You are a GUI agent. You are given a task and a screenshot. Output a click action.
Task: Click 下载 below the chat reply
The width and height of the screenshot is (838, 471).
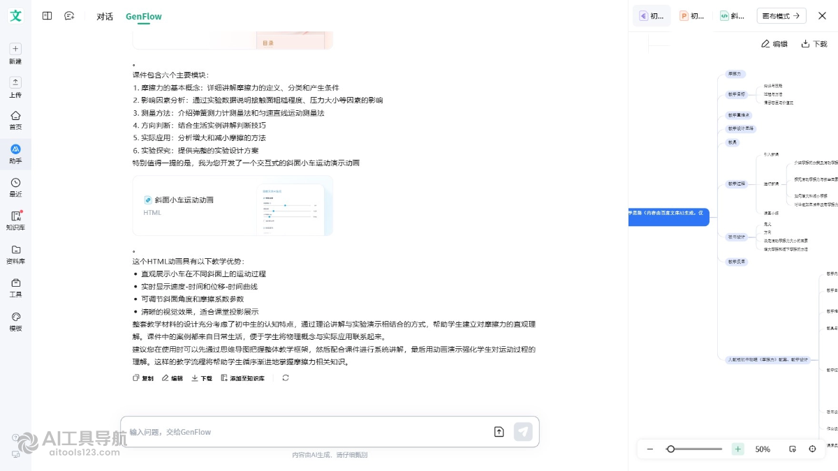pyautogui.click(x=202, y=378)
